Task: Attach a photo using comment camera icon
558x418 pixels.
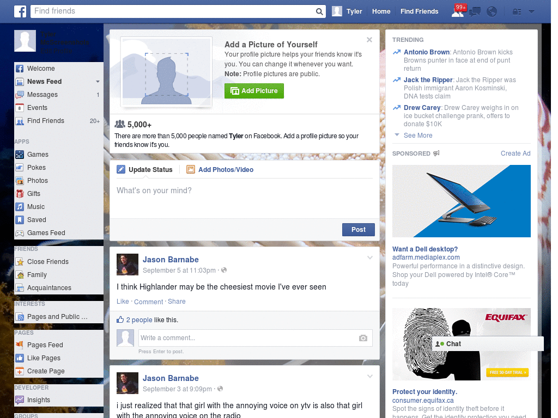Action: coord(363,338)
